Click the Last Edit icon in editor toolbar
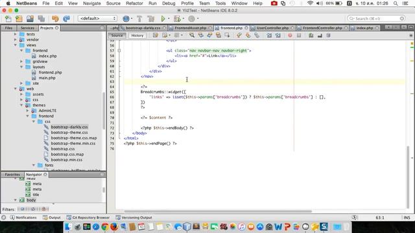Image resolution: width=415 pixels, height=233 pixels. pyautogui.click(x=156, y=36)
